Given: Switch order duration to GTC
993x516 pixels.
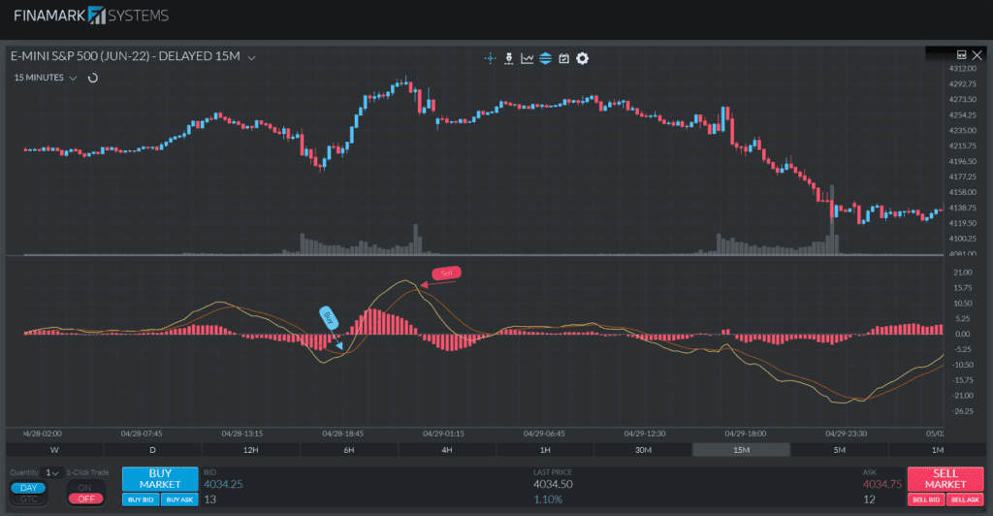Looking at the screenshot, I should (x=28, y=500).
